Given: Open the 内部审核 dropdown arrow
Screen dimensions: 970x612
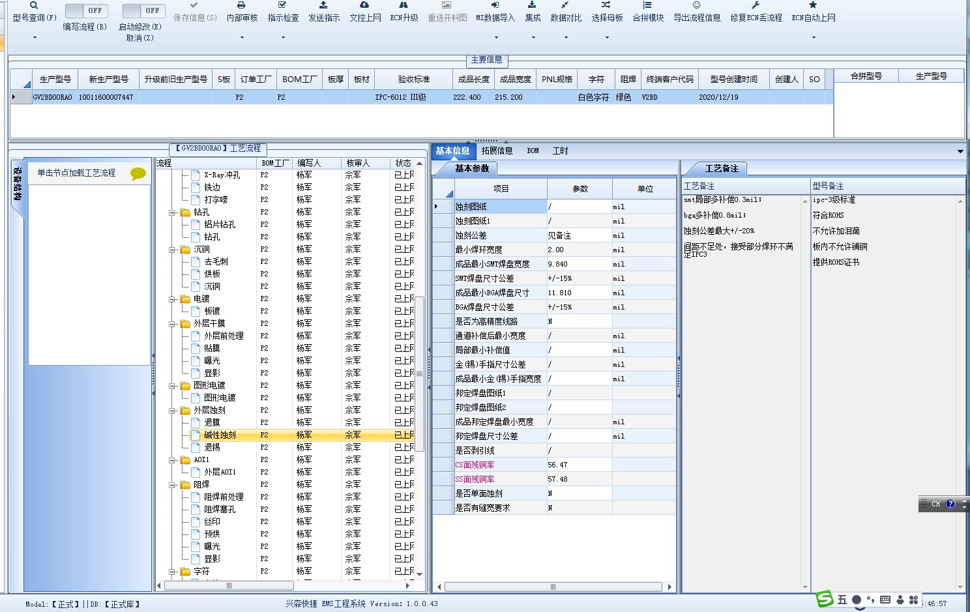Looking at the screenshot, I should click(242, 37).
